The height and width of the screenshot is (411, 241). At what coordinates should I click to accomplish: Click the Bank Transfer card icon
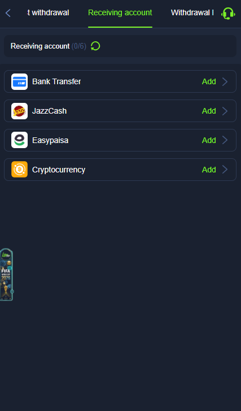(x=19, y=81)
